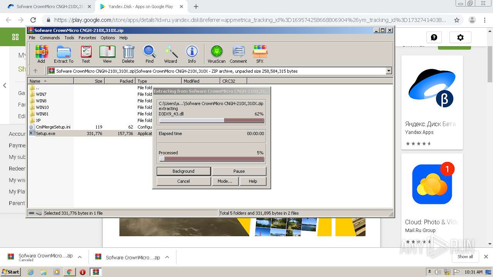Open Google Play help question icon
The image size is (493, 277).
[434, 37]
